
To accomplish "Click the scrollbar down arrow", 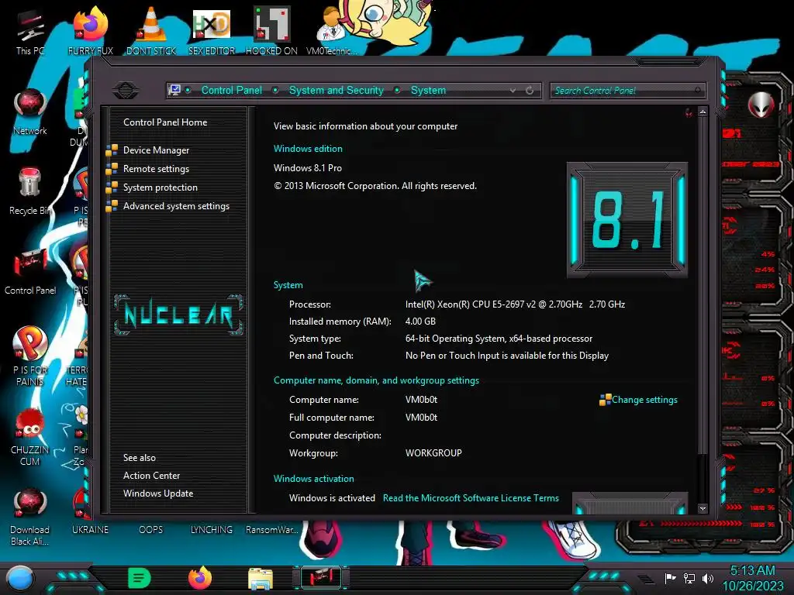I will [703, 508].
